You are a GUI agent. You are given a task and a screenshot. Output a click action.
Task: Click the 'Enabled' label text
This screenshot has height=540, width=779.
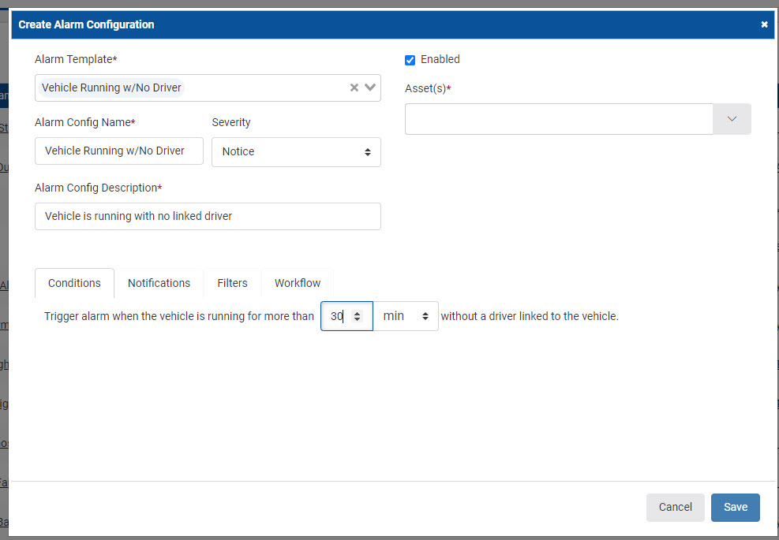[440, 60]
